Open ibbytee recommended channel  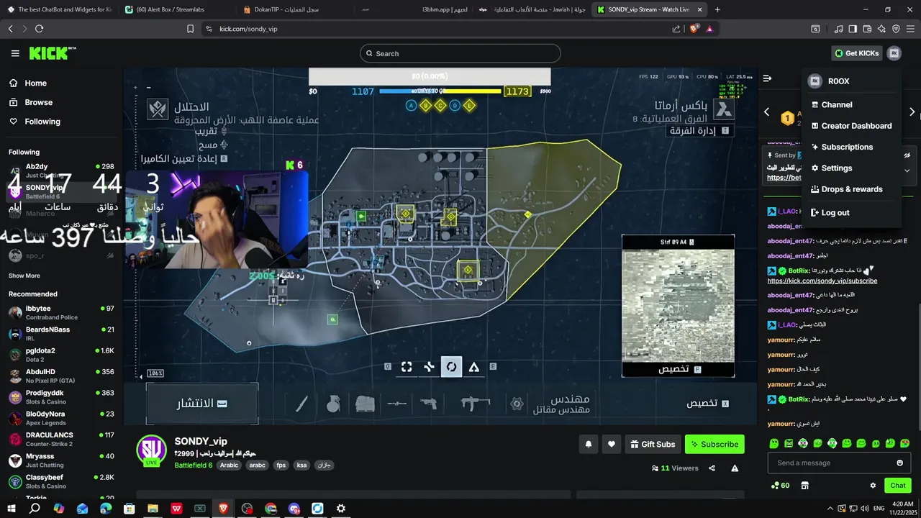click(61, 313)
